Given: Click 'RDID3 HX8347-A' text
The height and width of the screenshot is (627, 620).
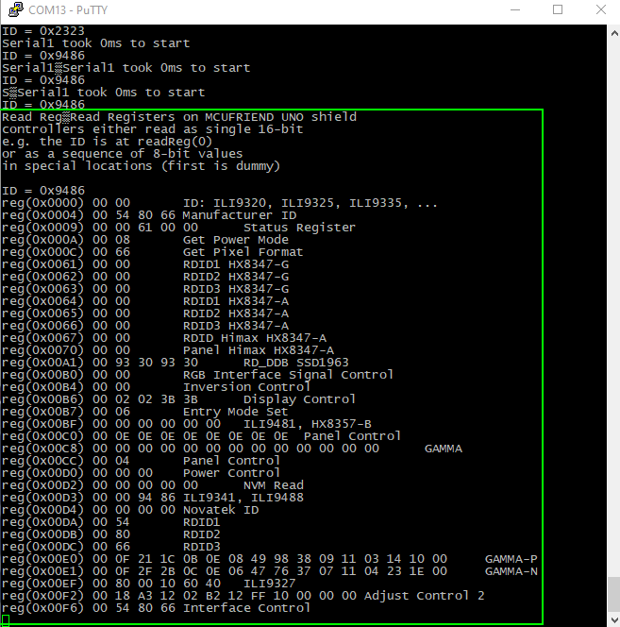Looking at the screenshot, I should click(x=236, y=326).
